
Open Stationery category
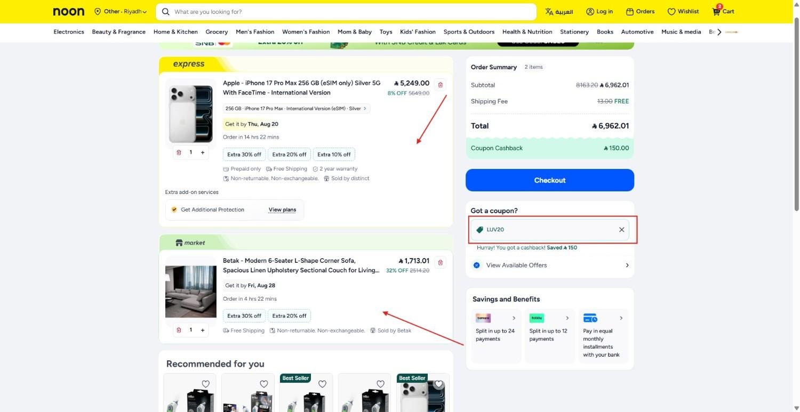point(574,32)
